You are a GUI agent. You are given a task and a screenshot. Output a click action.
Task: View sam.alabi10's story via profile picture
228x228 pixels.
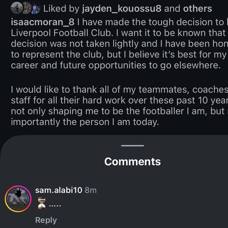(18, 199)
